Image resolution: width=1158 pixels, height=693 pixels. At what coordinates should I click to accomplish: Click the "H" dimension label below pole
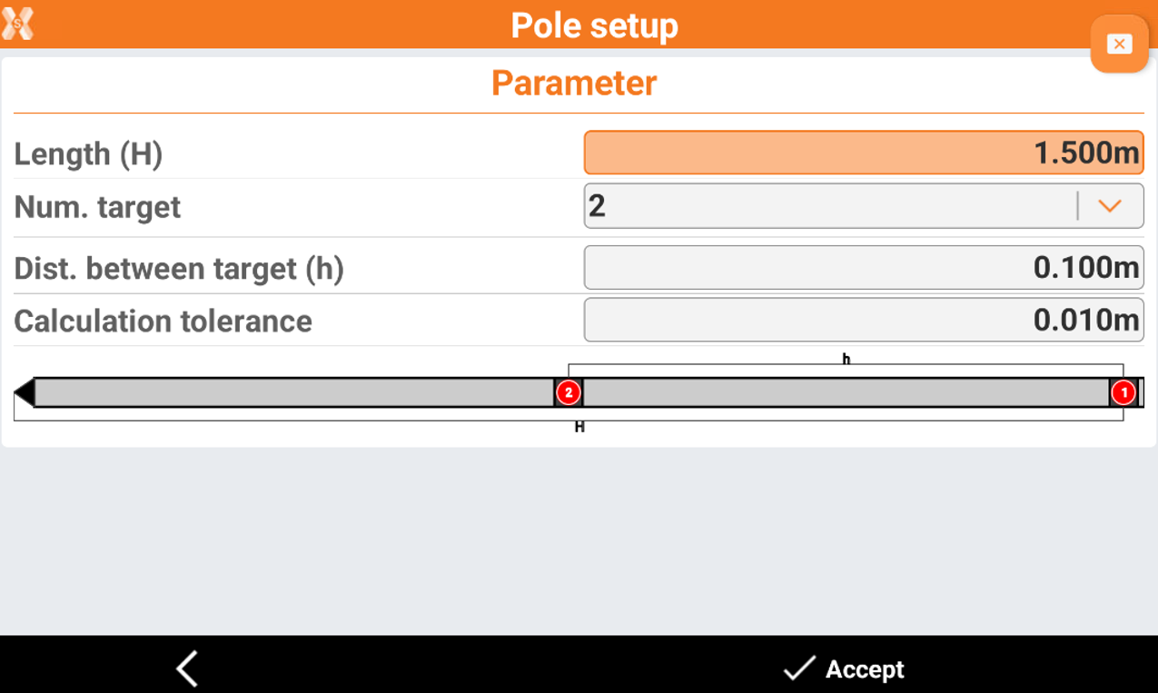tap(579, 427)
